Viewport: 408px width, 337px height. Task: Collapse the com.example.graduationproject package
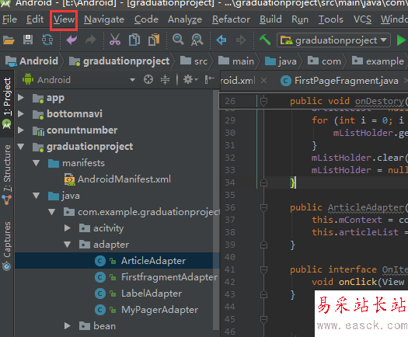(52, 212)
